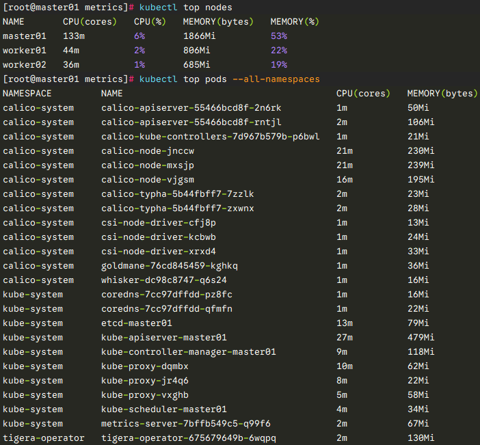The height and width of the screenshot is (445, 480).
Task: Select pod csi-node-driver-kcbwb
Action: (x=159, y=237)
